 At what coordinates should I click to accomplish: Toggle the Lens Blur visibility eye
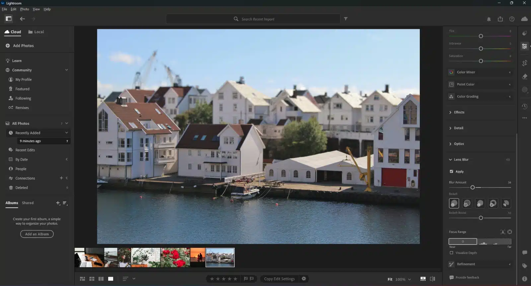pyautogui.click(x=508, y=160)
